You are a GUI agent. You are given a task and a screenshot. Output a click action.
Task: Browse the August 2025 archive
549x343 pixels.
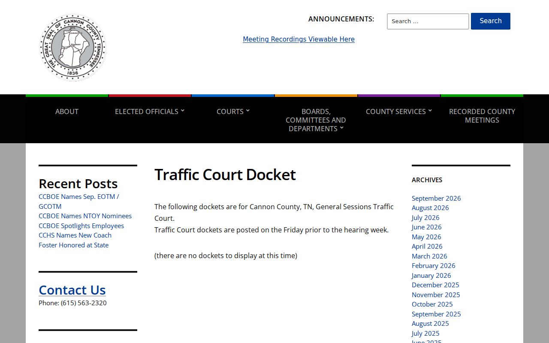click(x=430, y=324)
